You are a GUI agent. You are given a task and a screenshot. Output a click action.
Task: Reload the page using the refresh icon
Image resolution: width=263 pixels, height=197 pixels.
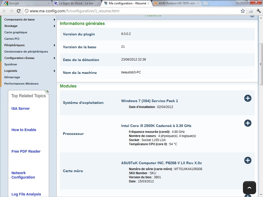pos(18,11)
